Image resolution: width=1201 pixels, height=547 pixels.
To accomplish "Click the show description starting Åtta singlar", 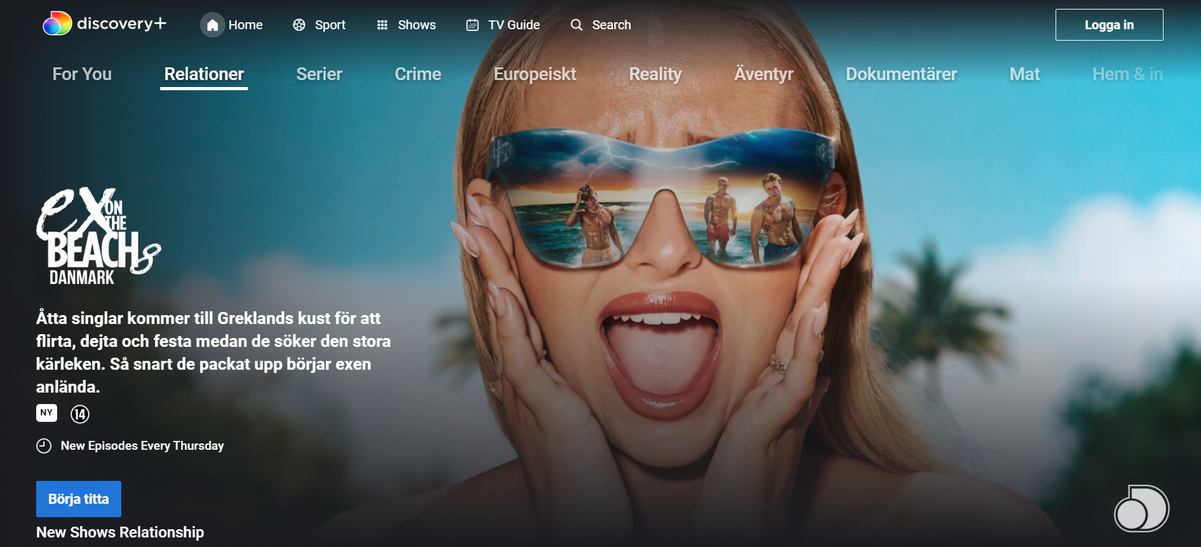I will pyautogui.click(x=213, y=353).
